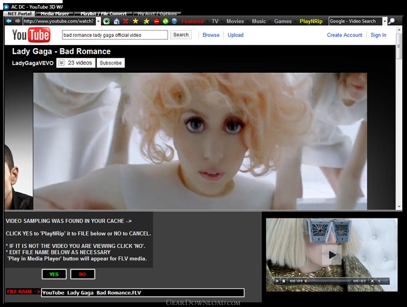Click the YouTube logo
Image resolution: width=407 pixels, height=307 pixels.
tap(31, 35)
